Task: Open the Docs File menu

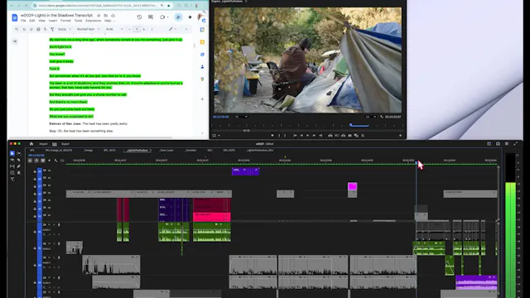Action: tap(23, 21)
